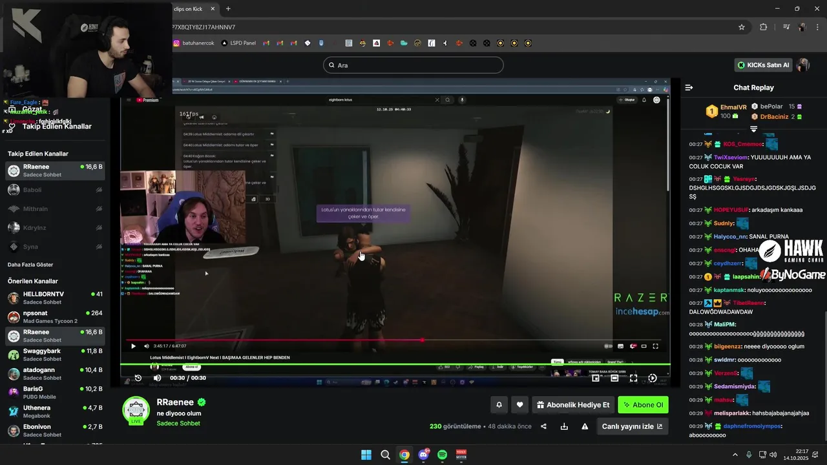The height and width of the screenshot is (465, 827).
Task: Open Windows taskbar search
Action: pos(385,455)
